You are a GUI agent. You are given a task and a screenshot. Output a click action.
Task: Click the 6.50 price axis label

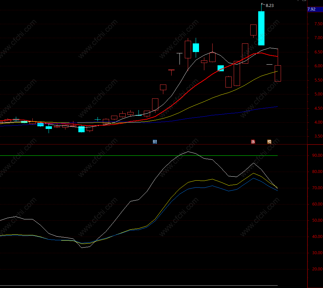[318, 52]
